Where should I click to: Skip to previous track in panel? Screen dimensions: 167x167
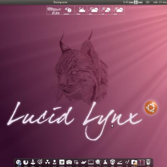coord(132,3)
